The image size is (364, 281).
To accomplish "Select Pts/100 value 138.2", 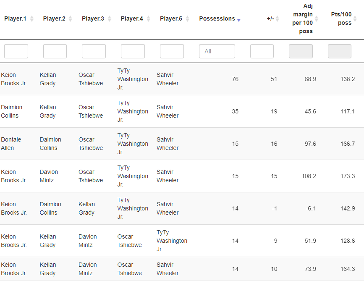I will pos(348,79).
